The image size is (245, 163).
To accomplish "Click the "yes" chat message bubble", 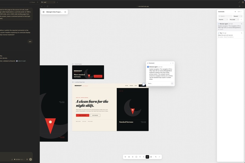I will point(30,42).
